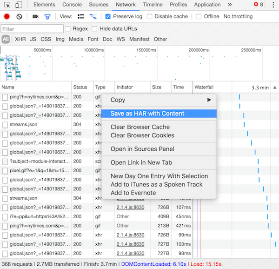Open DevTools three-dot customize menu
The width and height of the screenshot is (279, 269).
tap(273, 5)
